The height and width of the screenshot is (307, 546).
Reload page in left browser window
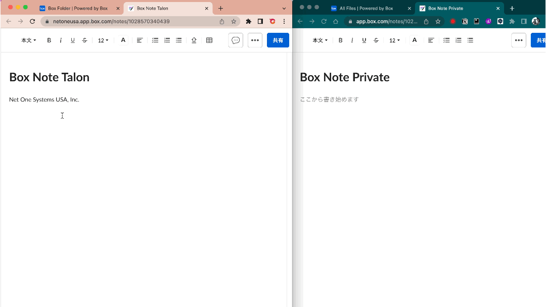tap(32, 22)
